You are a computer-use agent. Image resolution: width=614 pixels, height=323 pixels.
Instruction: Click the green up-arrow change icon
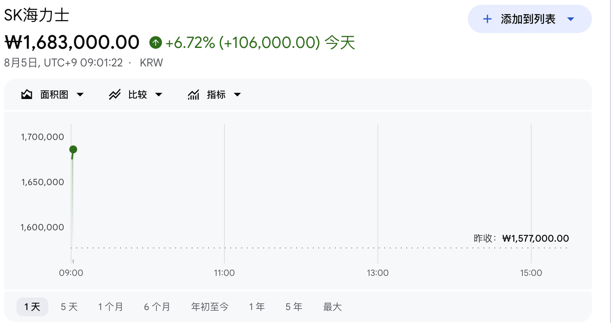tap(156, 42)
